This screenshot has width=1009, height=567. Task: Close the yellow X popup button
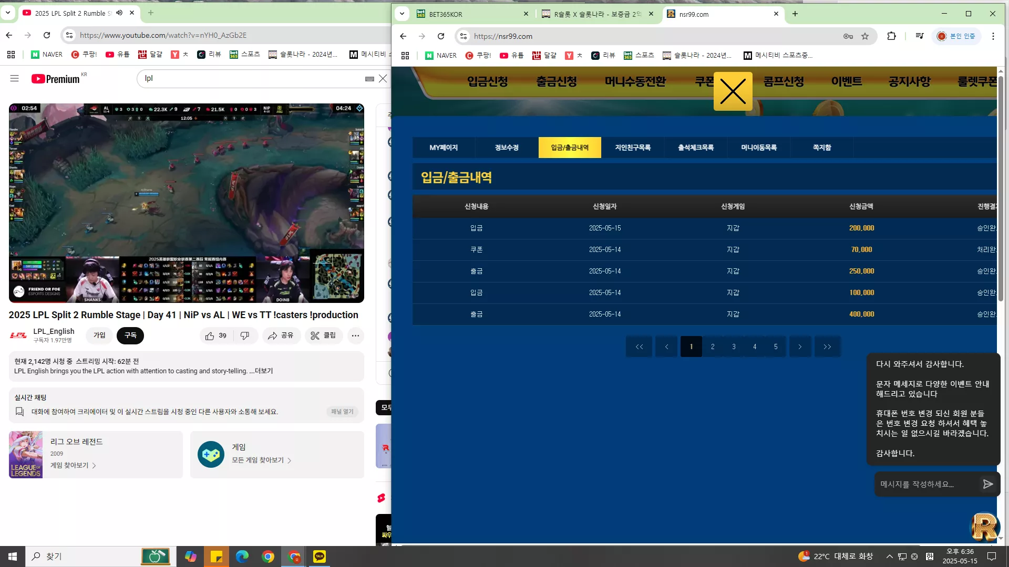[x=733, y=91]
